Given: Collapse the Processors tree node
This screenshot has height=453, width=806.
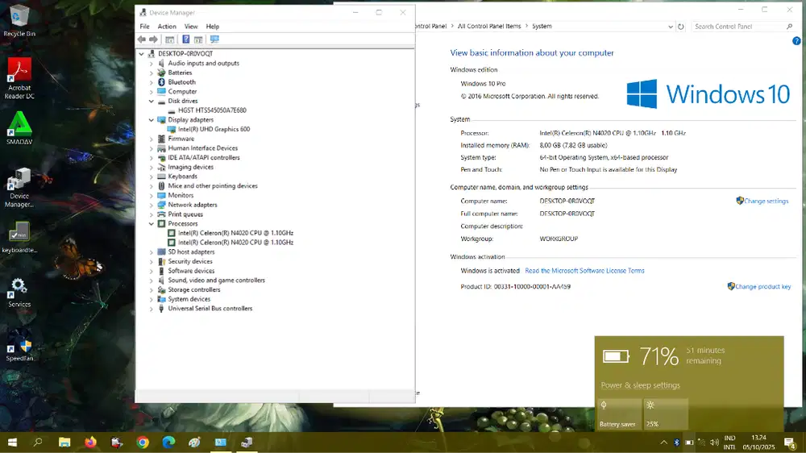Looking at the screenshot, I should [152, 224].
